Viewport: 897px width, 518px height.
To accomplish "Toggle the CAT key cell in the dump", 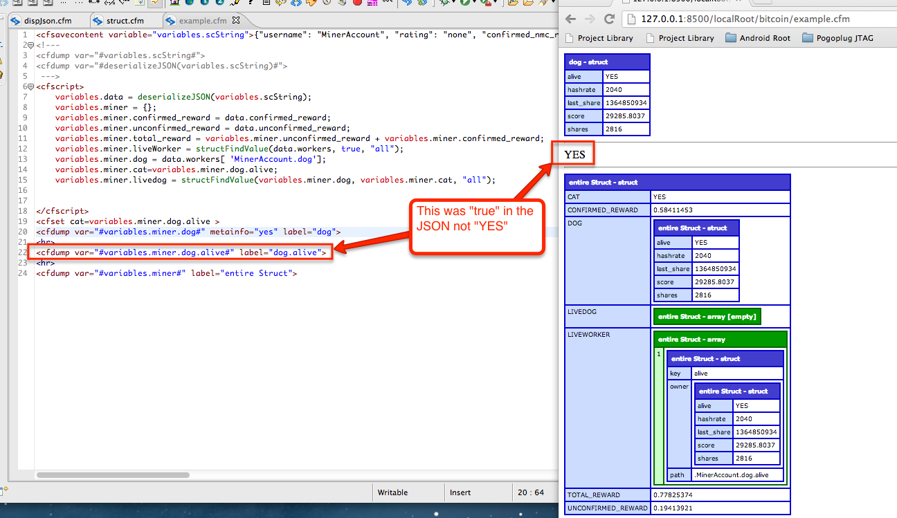I will (608, 197).
